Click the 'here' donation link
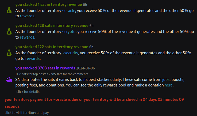The image size is (197, 116). pos(168,85)
